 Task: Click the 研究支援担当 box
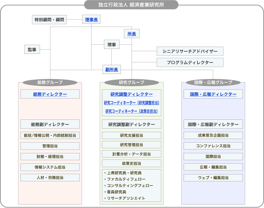[132, 135]
